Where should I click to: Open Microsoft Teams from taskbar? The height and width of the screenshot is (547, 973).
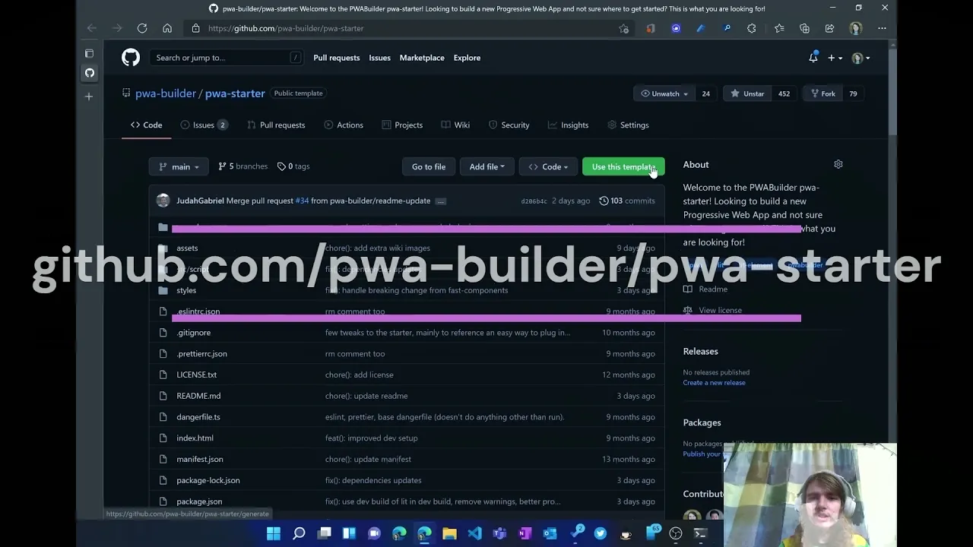tap(499, 533)
